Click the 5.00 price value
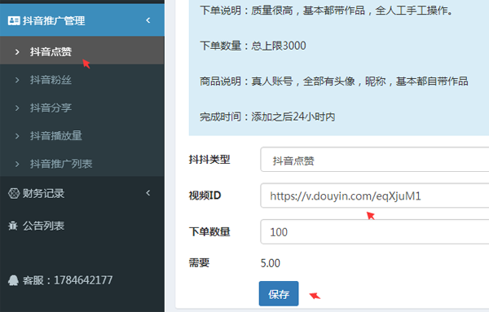Screen dimensions: 489x312 [271, 263]
